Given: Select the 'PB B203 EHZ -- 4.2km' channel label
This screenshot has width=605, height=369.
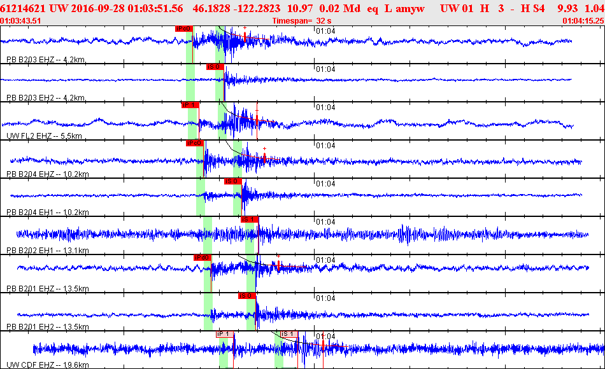Looking at the screenshot, I should (x=46, y=59).
